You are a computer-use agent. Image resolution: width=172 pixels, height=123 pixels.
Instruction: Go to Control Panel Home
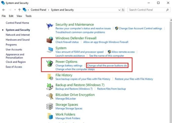tap(17, 23)
